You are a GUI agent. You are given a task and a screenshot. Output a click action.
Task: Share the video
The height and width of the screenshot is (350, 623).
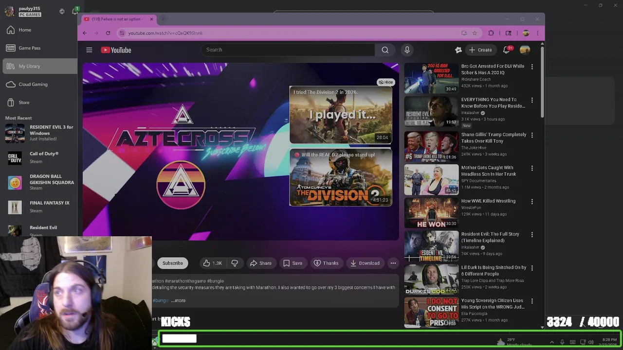point(260,263)
